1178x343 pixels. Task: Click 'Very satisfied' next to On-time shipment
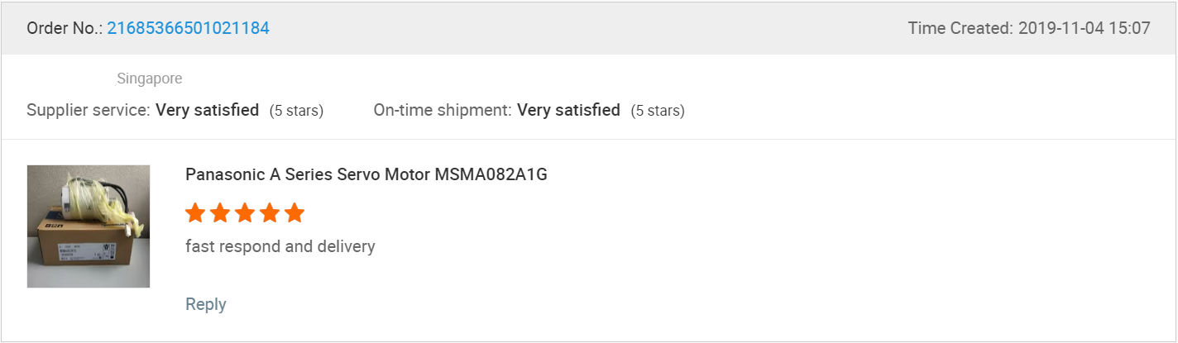click(568, 110)
